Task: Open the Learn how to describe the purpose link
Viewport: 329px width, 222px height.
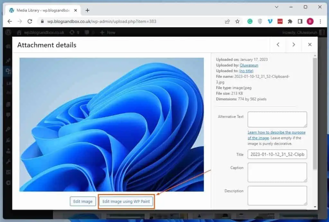Action: click(276, 132)
